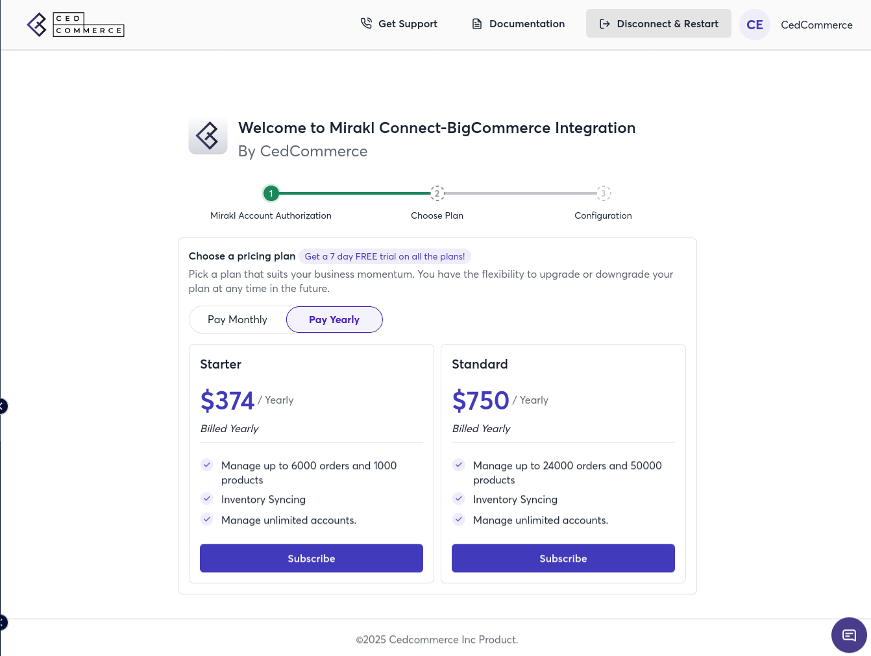Open the CedCommerce account menu
The height and width of the screenshot is (656, 871).
[816, 25]
